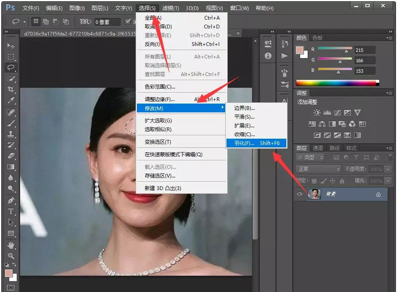
Task: Open the Lasso tool preset picker arrow
Action: (24, 22)
